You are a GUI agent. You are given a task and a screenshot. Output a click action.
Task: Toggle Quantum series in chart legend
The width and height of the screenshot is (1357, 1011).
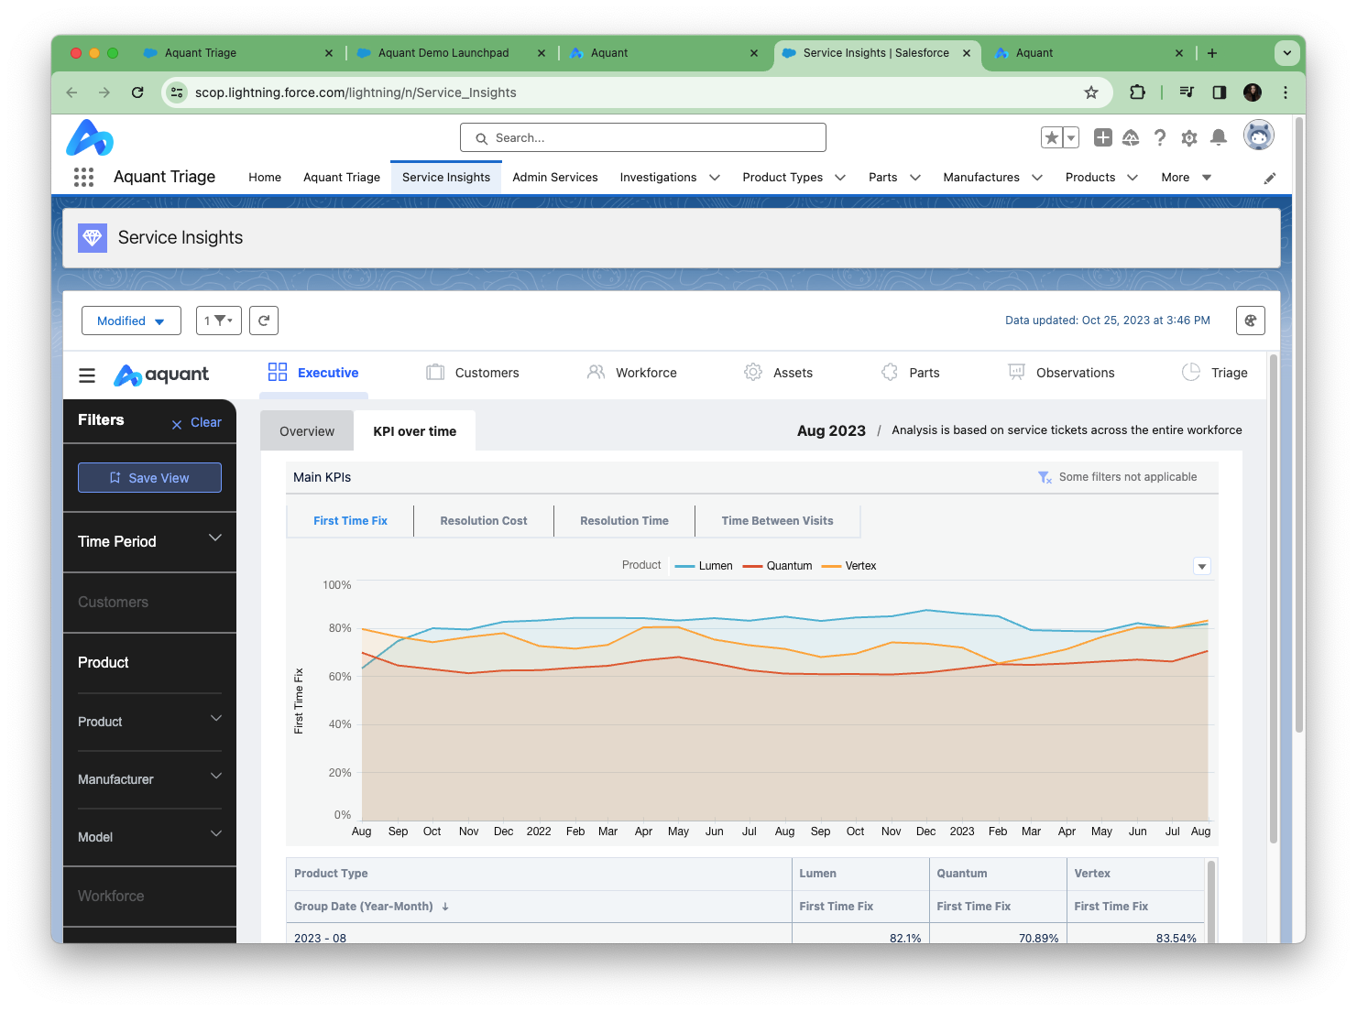click(778, 566)
